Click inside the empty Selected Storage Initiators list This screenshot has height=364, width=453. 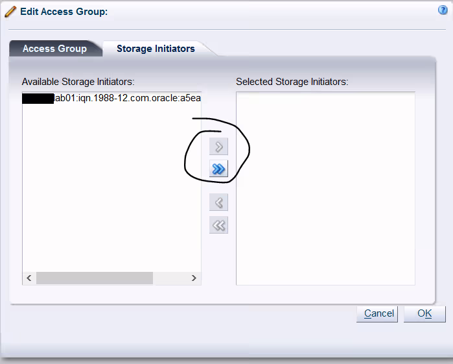coord(325,188)
